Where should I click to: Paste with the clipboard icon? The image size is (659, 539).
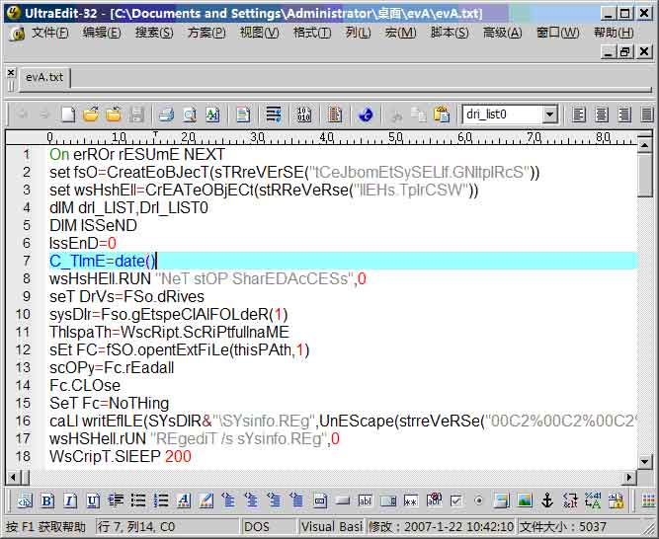pos(442,115)
